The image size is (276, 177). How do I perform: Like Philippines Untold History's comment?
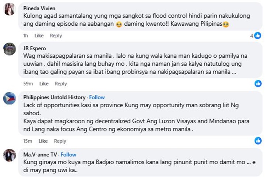click(43, 141)
